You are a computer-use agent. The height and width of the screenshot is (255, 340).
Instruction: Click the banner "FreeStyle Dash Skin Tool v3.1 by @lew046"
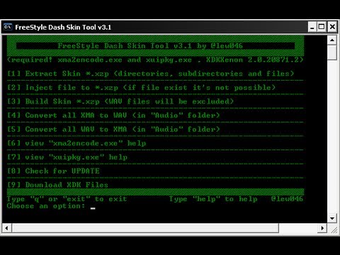(150, 45)
